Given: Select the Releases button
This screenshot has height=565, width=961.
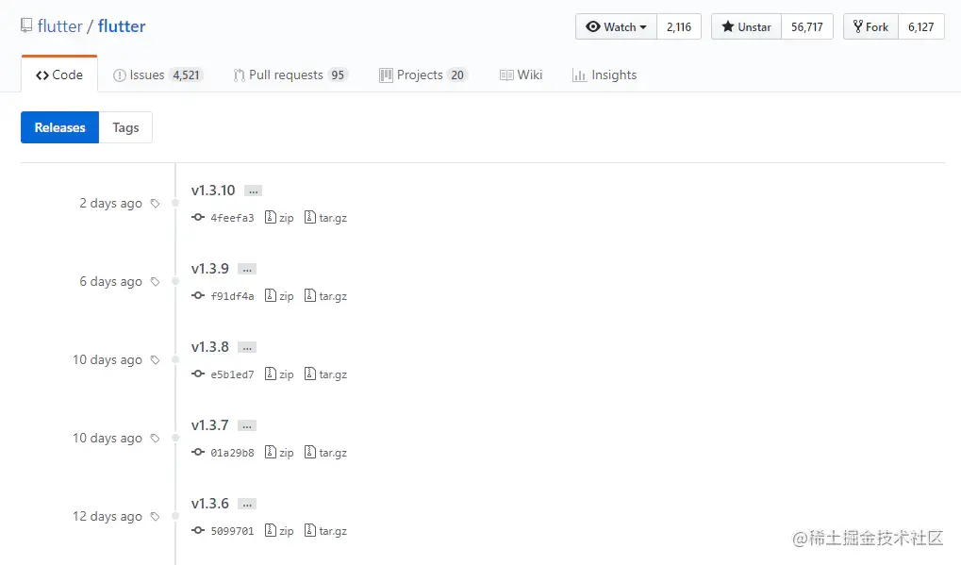Looking at the screenshot, I should click(x=59, y=127).
